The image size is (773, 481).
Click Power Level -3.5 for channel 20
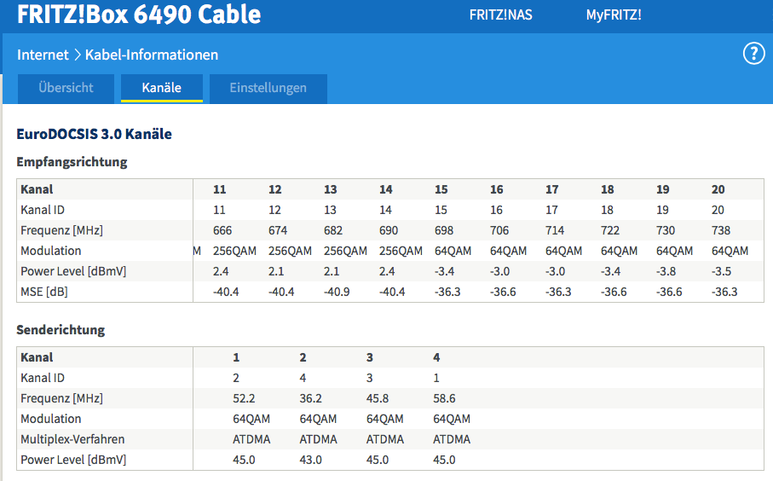pos(721,271)
